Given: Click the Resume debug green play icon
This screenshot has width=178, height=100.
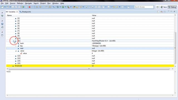Looking at the screenshot, I should click(x=23, y=7).
